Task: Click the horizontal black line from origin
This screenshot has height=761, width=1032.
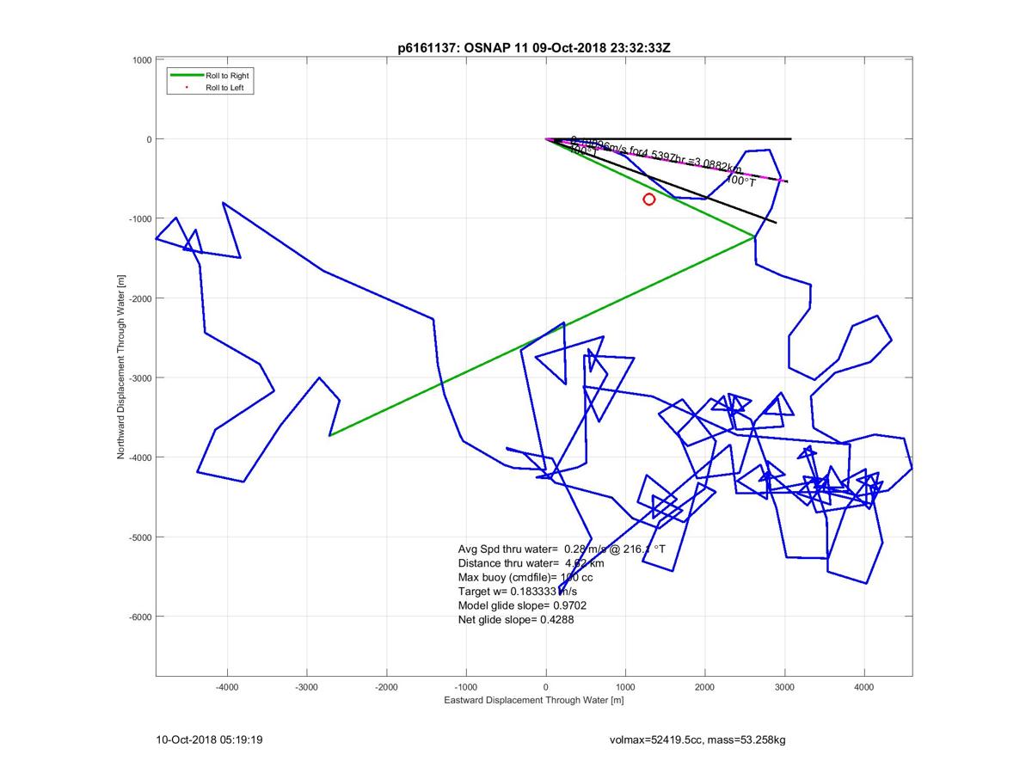Action: [669, 139]
